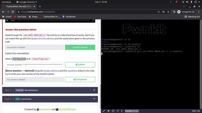The width and height of the screenshot is (202, 113).
Task: Open zoom search icon in address bar
Action: pos(159,12)
